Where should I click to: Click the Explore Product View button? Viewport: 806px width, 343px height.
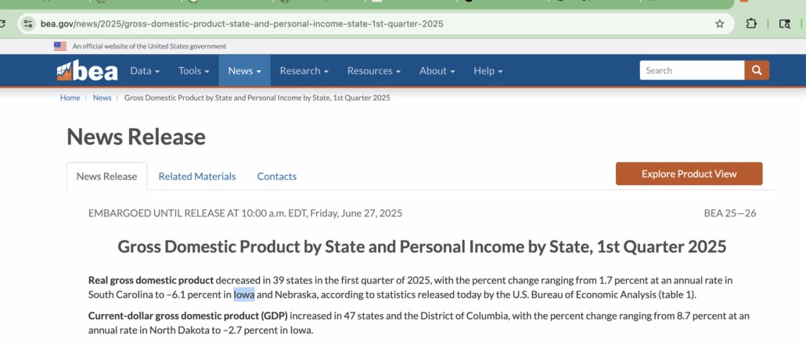(689, 173)
